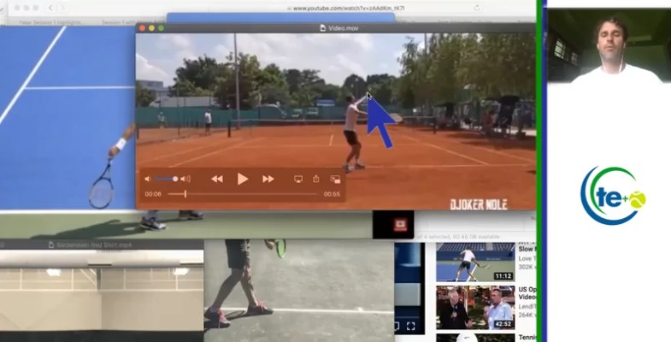Click the red video icon on black tile
Image resolution: width=671 pixels, height=342 pixels.
[x=400, y=224]
